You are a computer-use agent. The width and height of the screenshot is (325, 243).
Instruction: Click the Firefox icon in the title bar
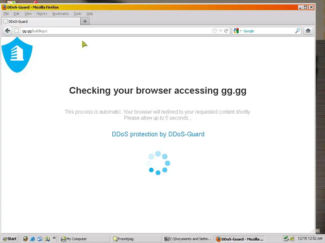point(4,7)
